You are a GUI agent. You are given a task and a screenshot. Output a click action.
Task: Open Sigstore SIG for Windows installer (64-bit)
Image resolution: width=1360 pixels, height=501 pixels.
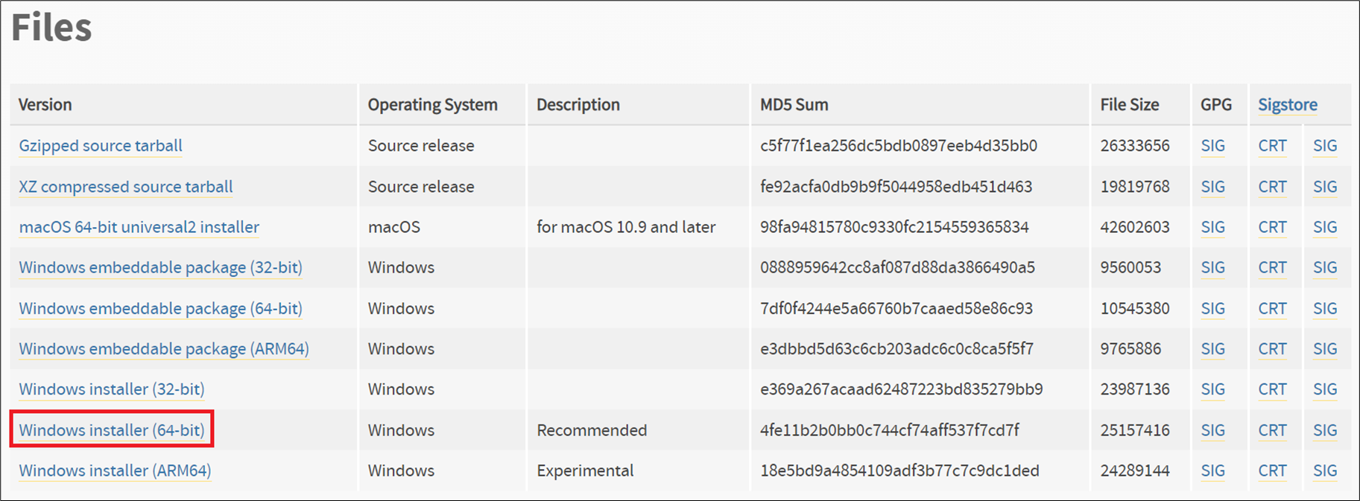[x=1325, y=430]
